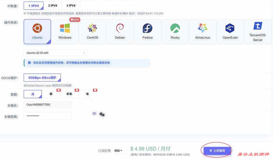Switch billing period to 半年
273x159 pixels.
[69, 94]
